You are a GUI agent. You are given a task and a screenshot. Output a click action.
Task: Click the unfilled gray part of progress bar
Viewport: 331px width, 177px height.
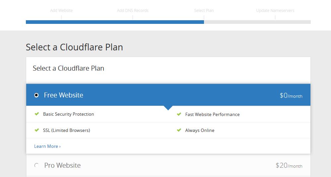257,22
